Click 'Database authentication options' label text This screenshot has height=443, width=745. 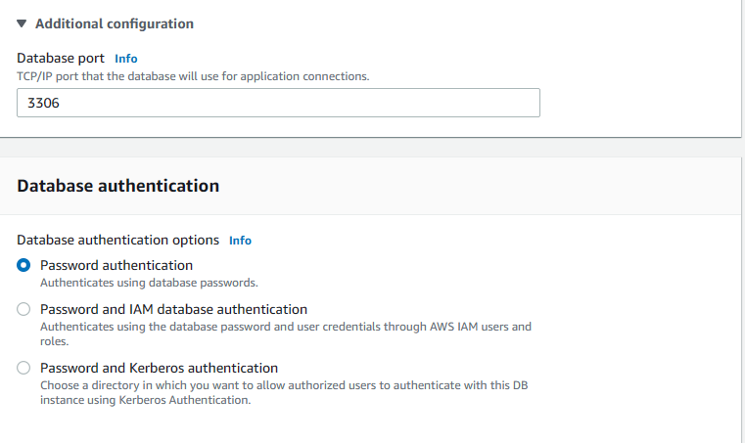(117, 240)
